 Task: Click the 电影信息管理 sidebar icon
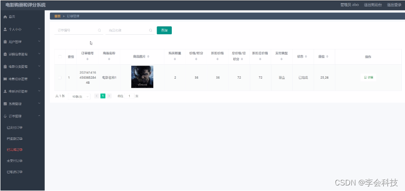pos(5,79)
